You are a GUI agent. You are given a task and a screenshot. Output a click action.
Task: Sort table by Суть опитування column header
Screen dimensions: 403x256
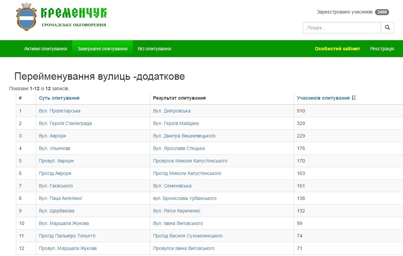(x=58, y=98)
